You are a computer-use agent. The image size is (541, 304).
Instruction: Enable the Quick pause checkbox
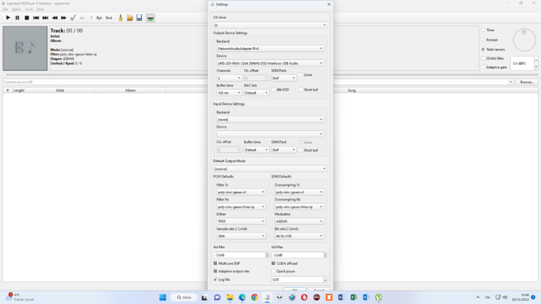tap(273, 272)
